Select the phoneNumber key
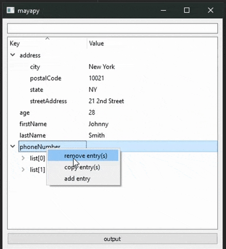This screenshot has height=249, width=226. (x=40, y=147)
